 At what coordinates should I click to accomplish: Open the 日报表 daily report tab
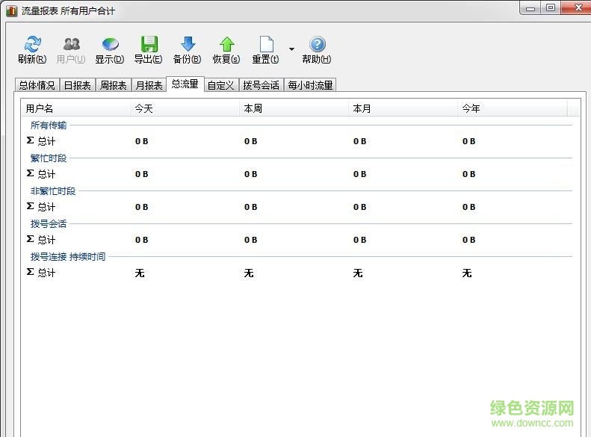[77, 85]
